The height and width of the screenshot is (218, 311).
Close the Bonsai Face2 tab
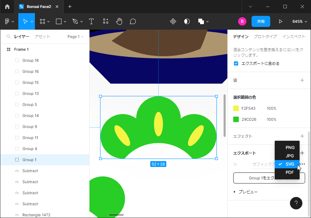point(57,7)
